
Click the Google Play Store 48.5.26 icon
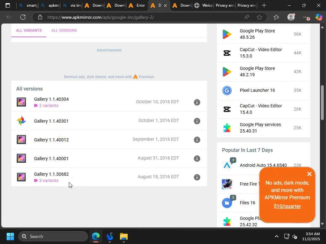227,34
